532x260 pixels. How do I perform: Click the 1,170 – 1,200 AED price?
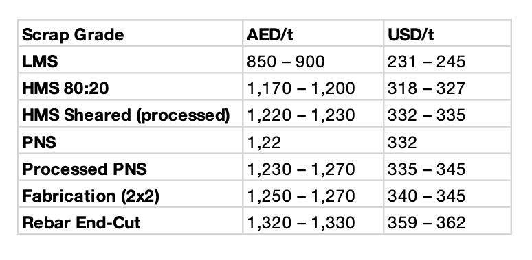[301, 88]
